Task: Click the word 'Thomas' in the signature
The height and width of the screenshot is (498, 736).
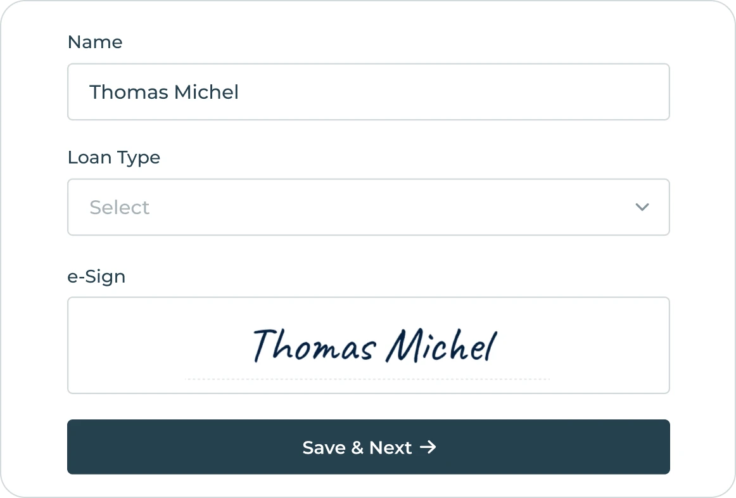Action: 314,346
